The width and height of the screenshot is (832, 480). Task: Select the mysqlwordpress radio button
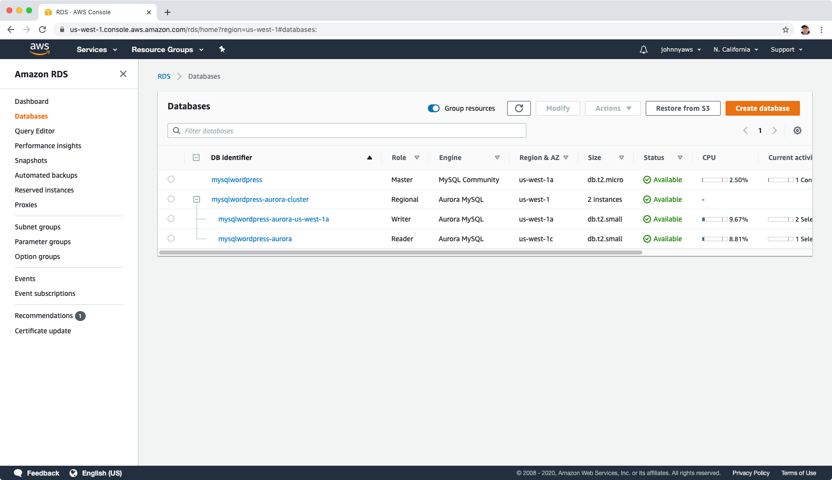point(171,179)
